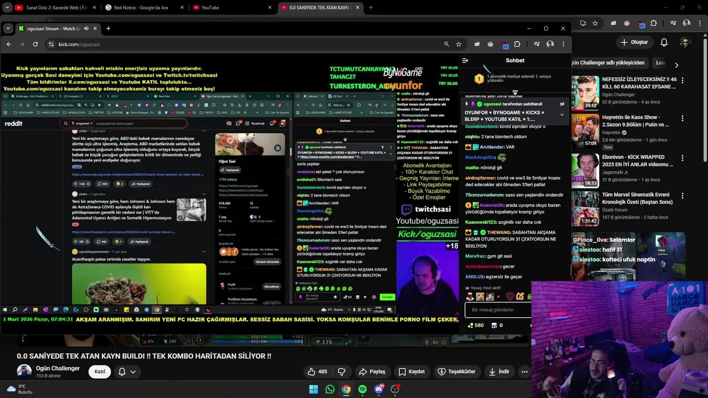
Task: Open the Ogün Challenger channel name link
Action: 58,368
